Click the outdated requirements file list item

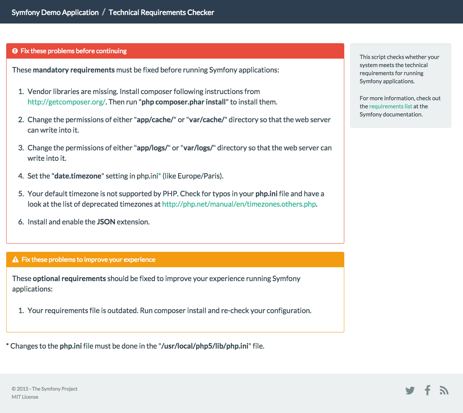tap(169, 310)
